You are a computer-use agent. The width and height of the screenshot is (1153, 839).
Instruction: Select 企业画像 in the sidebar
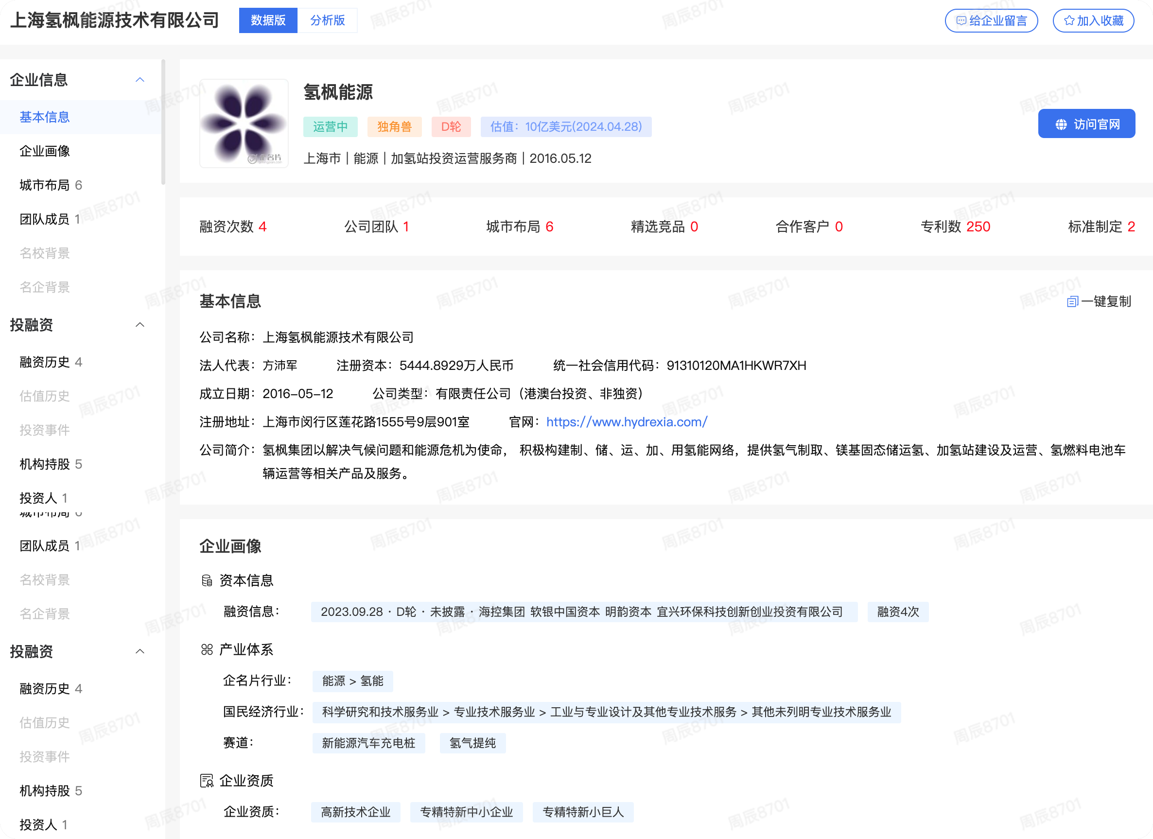[x=45, y=151]
